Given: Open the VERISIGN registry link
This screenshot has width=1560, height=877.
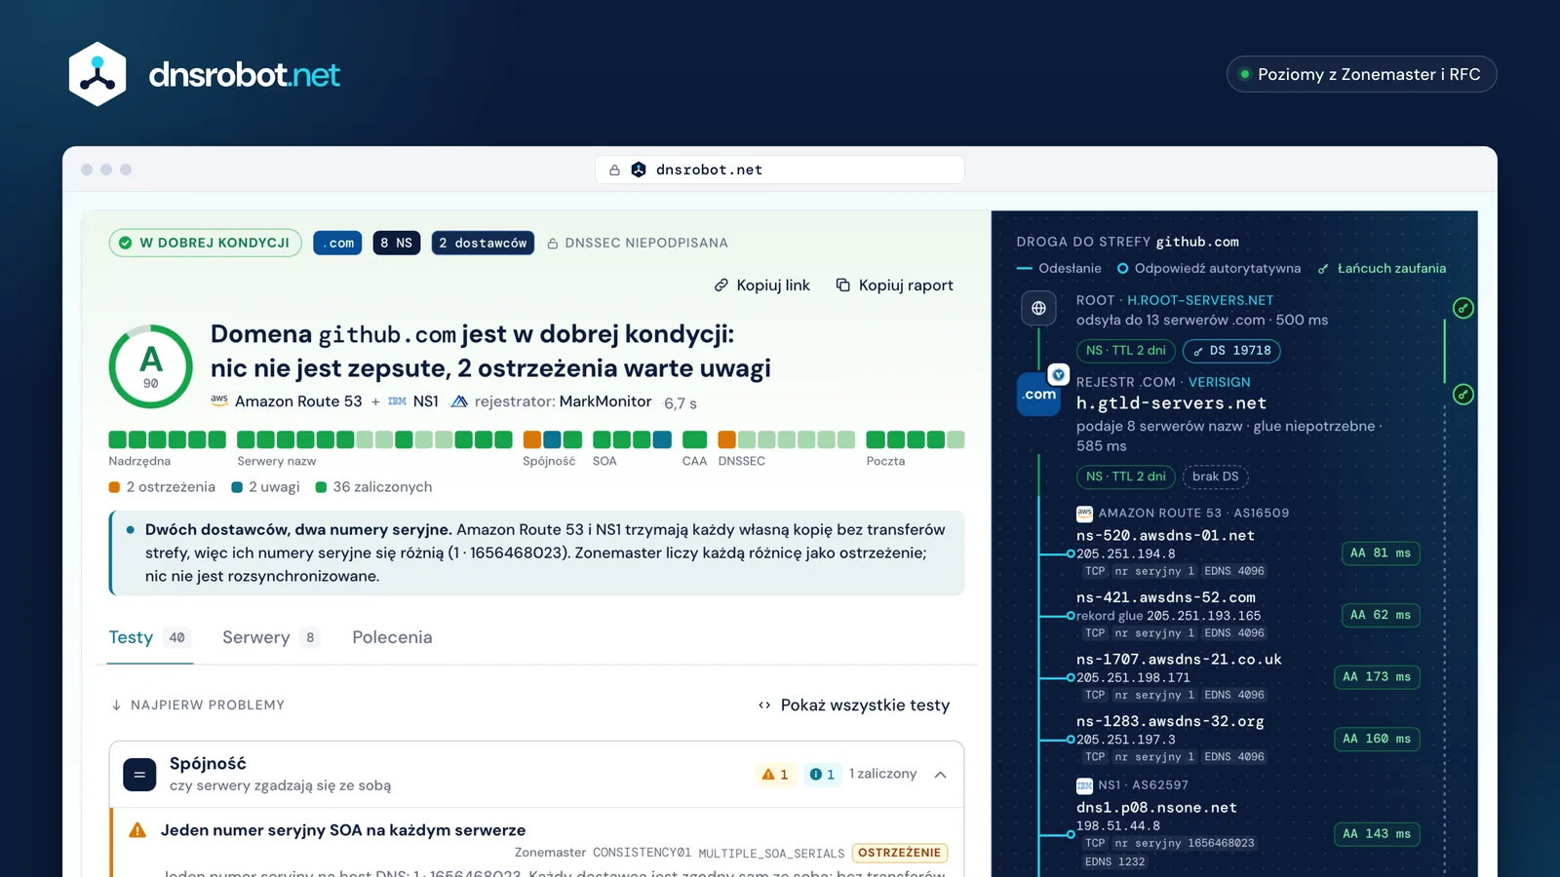Looking at the screenshot, I should pos(1219,382).
